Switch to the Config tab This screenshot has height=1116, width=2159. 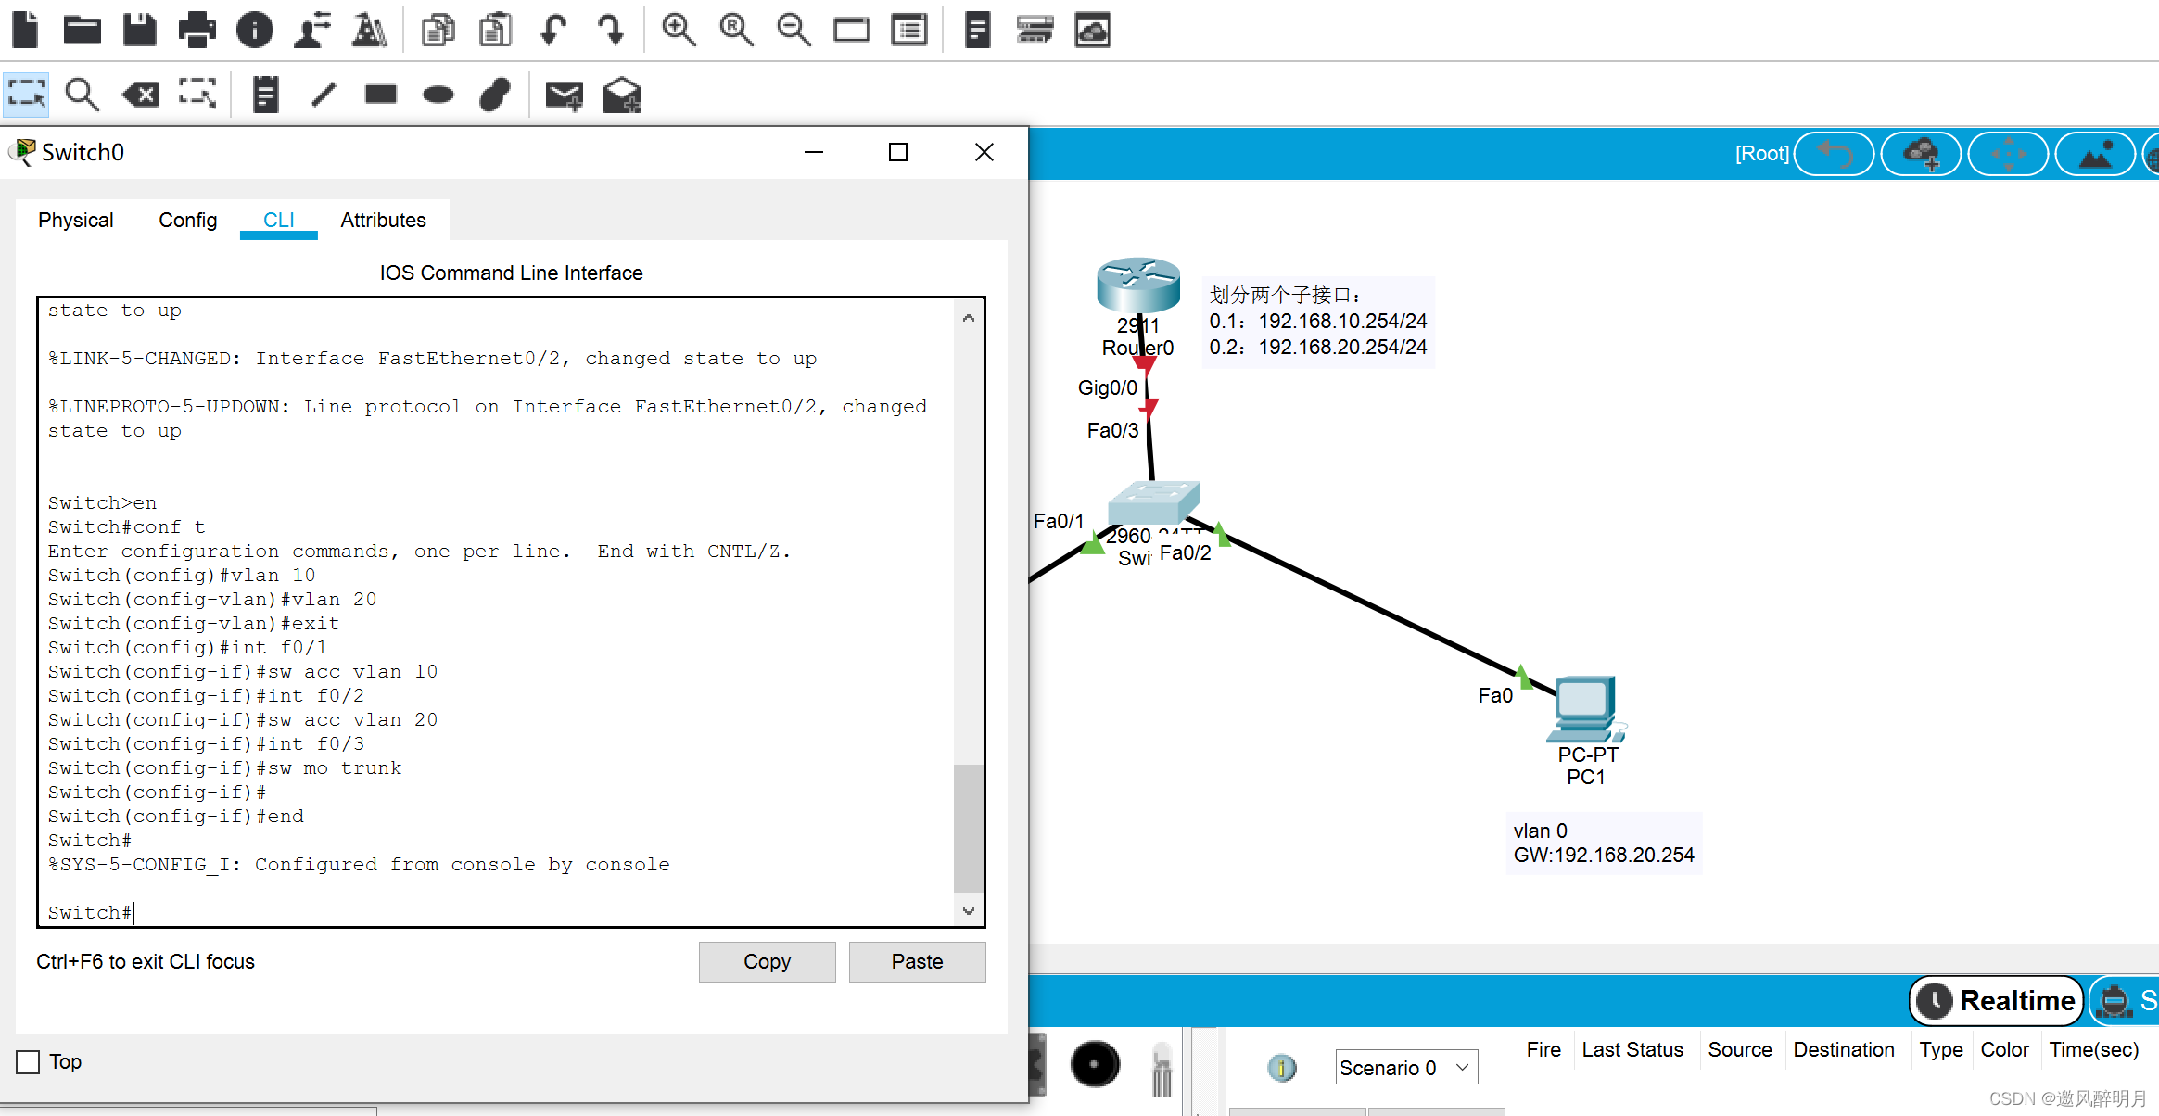[187, 220]
